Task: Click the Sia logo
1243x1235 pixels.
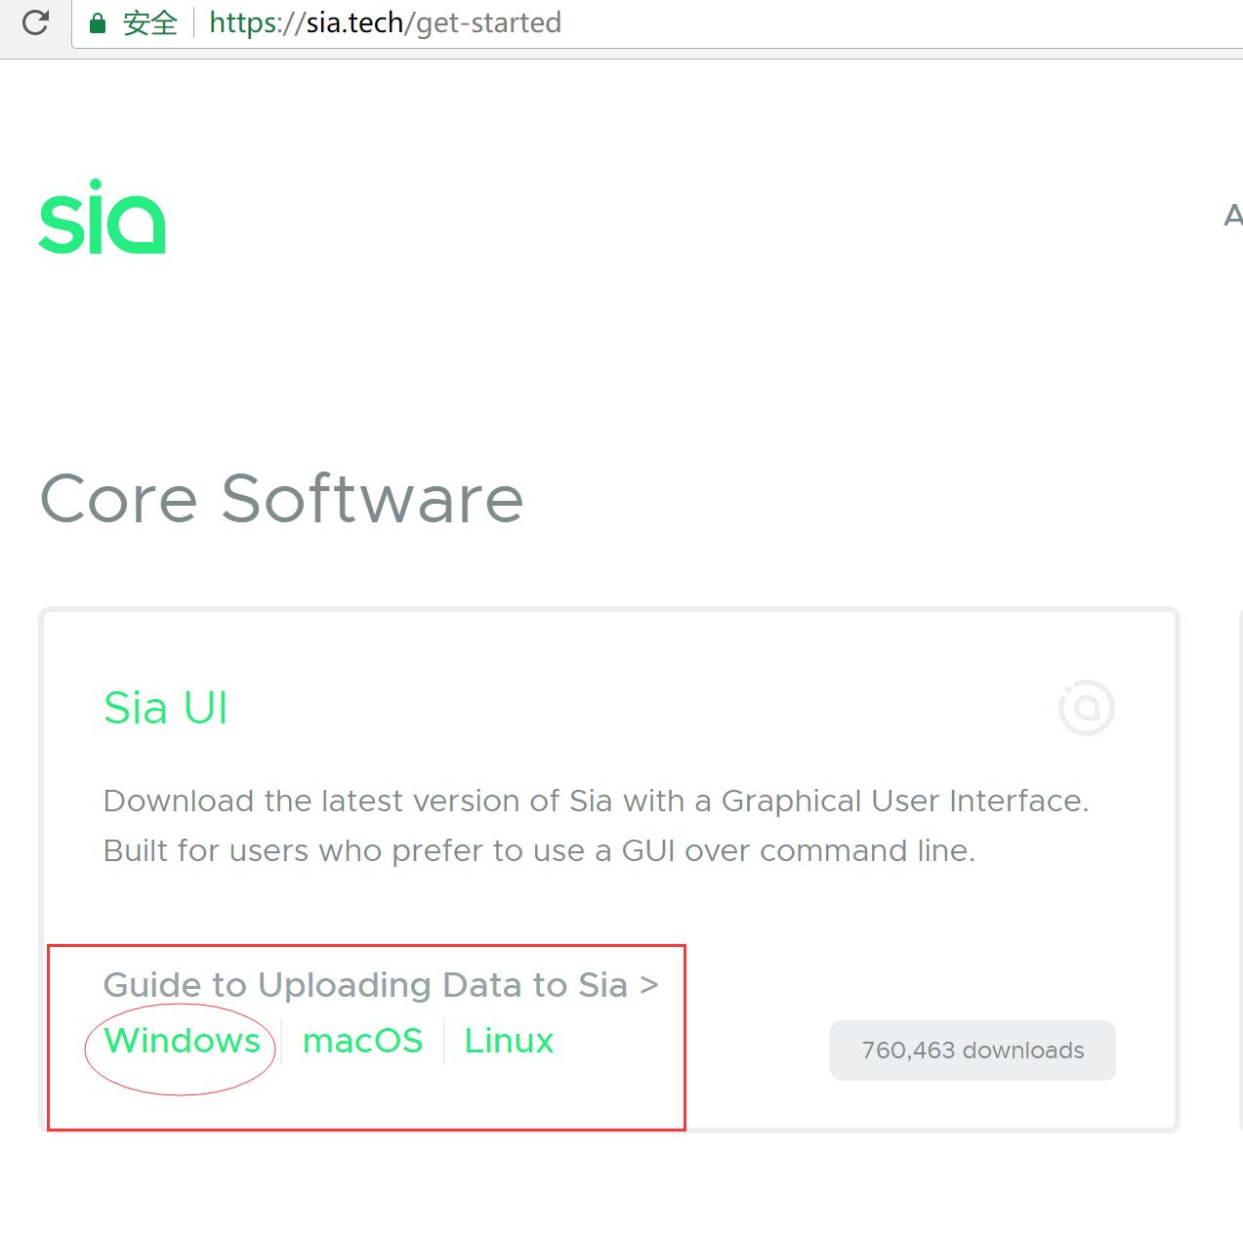Action: pyautogui.click(x=103, y=217)
